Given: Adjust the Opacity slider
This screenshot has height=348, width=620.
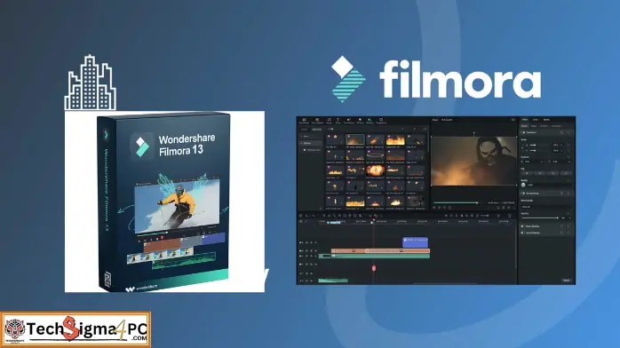Looking at the screenshot, I should (x=540, y=217).
